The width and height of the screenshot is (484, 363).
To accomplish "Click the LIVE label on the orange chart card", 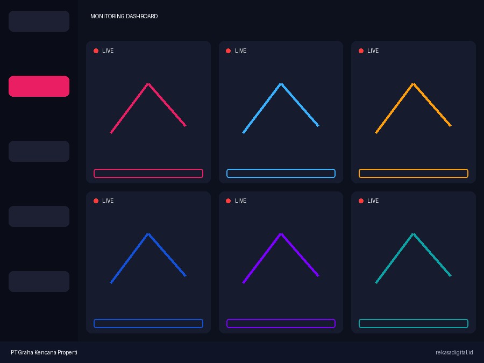I will point(373,51).
